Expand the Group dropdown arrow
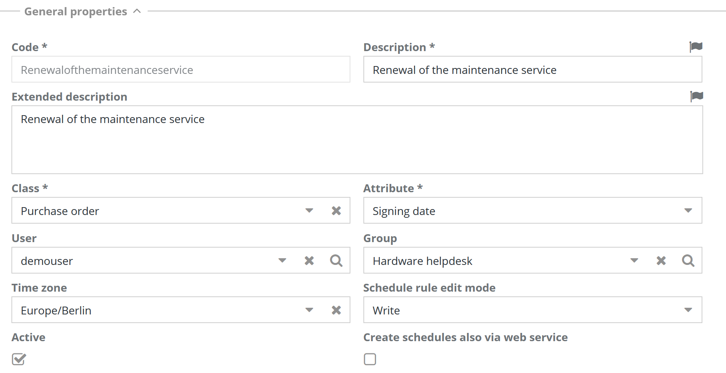726x373 pixels. pyautogui.click(x=634, y=261)
